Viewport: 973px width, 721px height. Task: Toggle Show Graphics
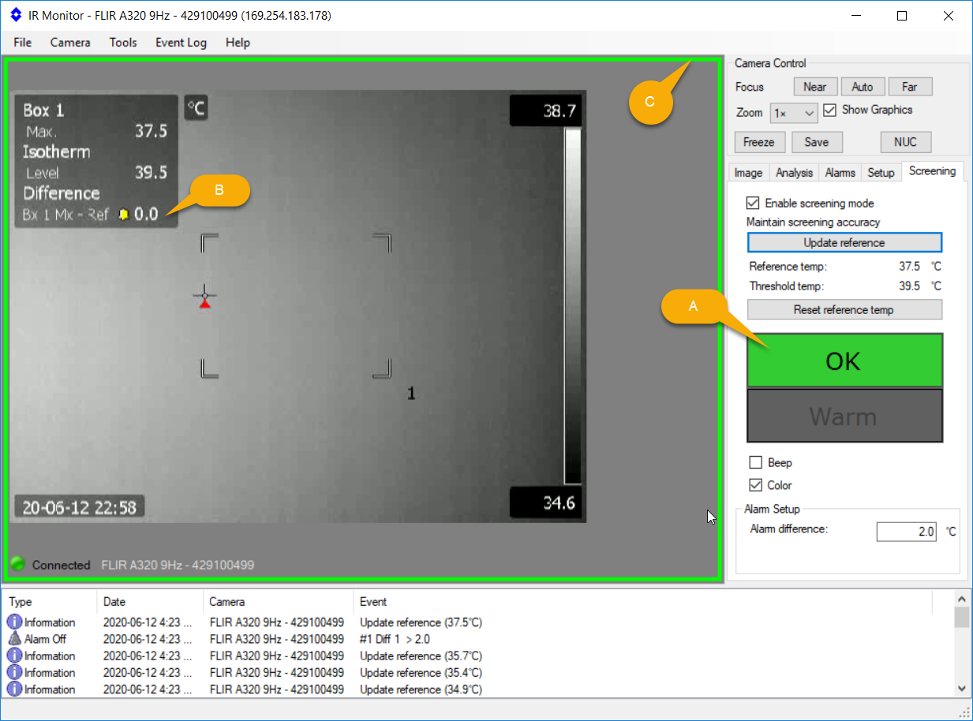coord(829,110)
